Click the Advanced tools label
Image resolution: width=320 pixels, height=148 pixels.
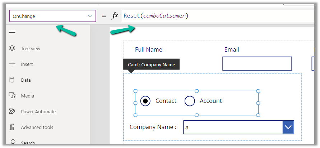(x=37, y=127)
